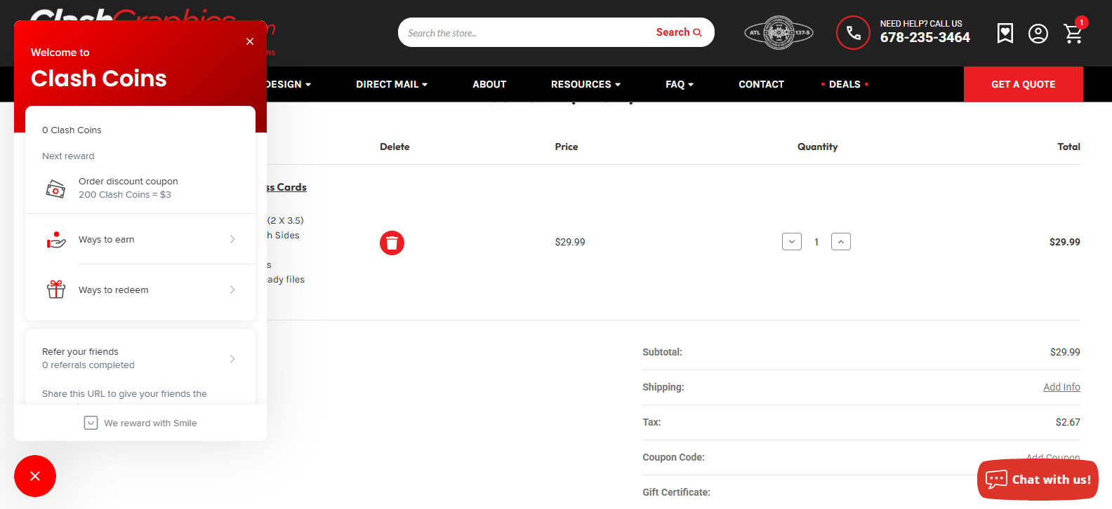Go to the About page
This screenshot has width=1112, height=509.
point(489,84)
